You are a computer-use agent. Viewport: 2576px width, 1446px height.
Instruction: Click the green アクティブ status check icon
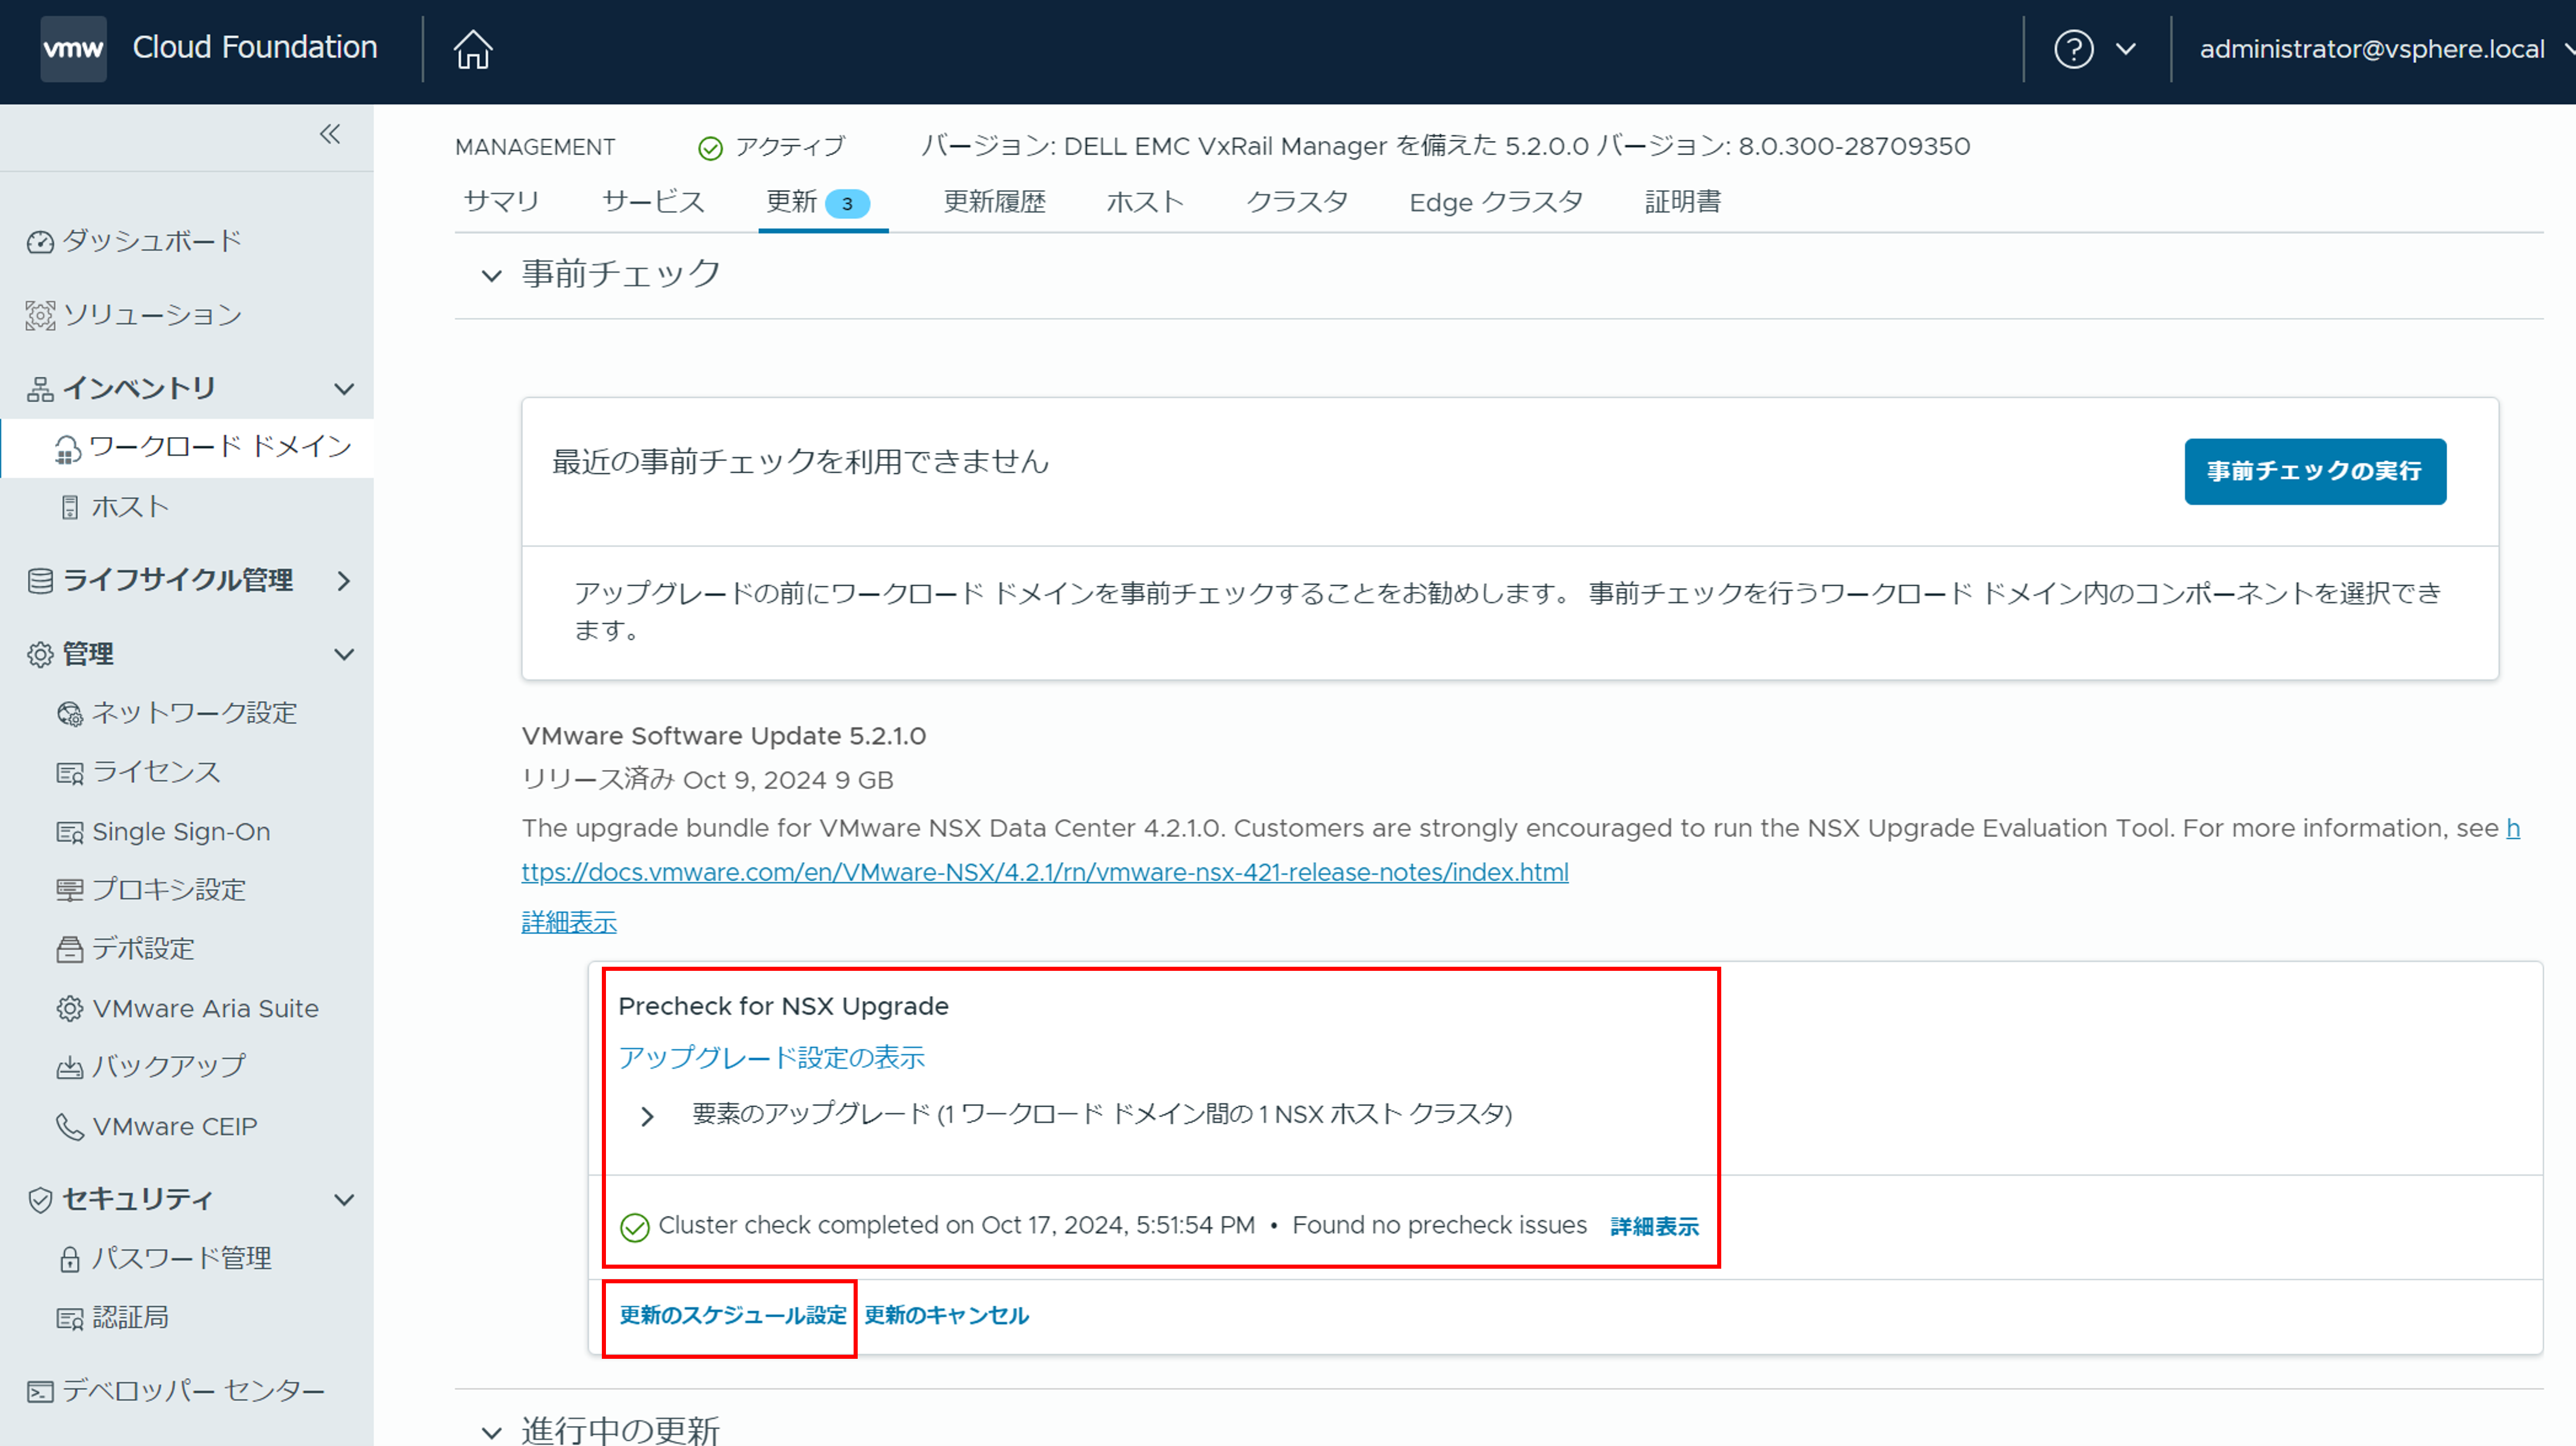pos(710,149)
